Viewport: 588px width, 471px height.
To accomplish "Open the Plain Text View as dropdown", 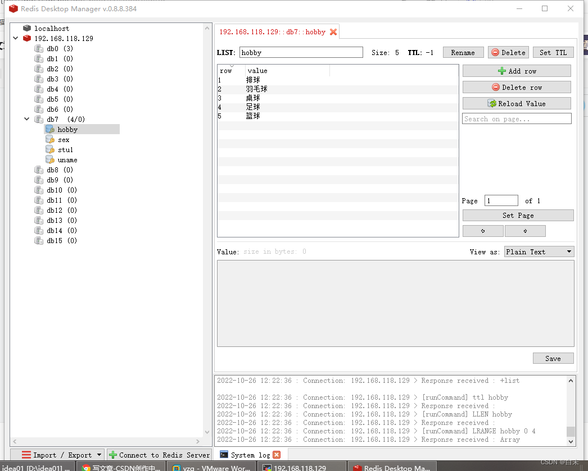I will (539, 251).
